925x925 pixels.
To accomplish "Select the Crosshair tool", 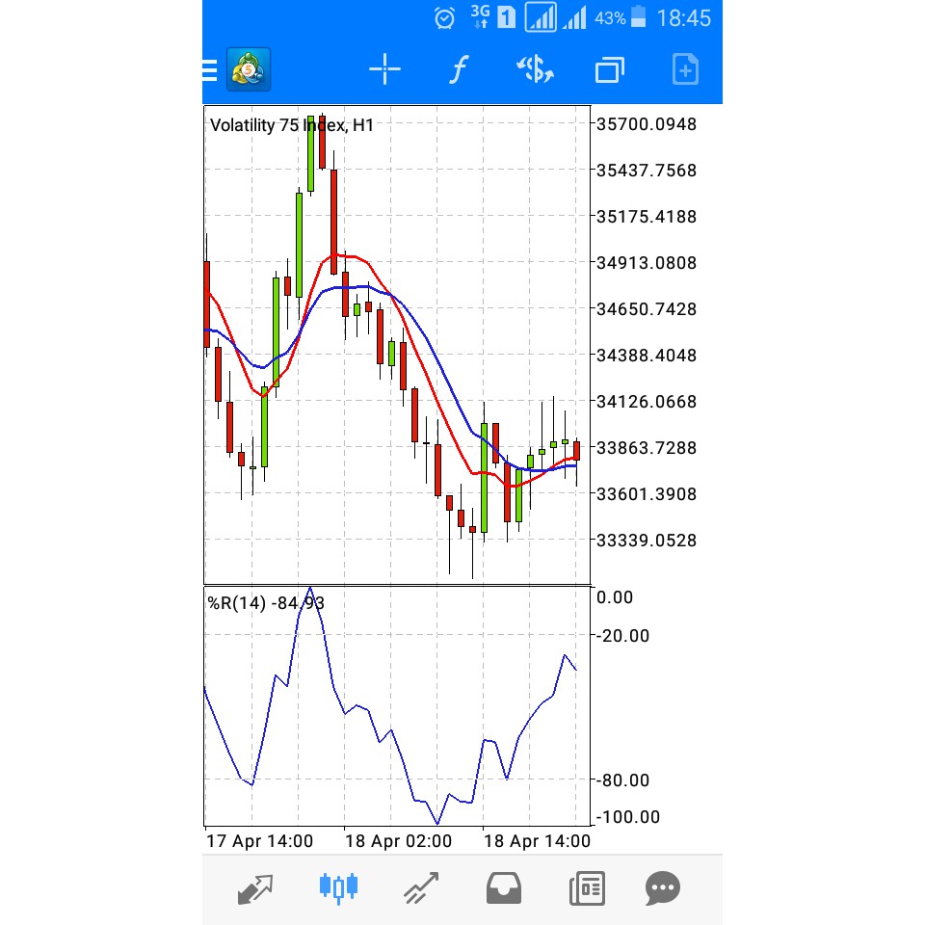I will [x=384, y=68].
